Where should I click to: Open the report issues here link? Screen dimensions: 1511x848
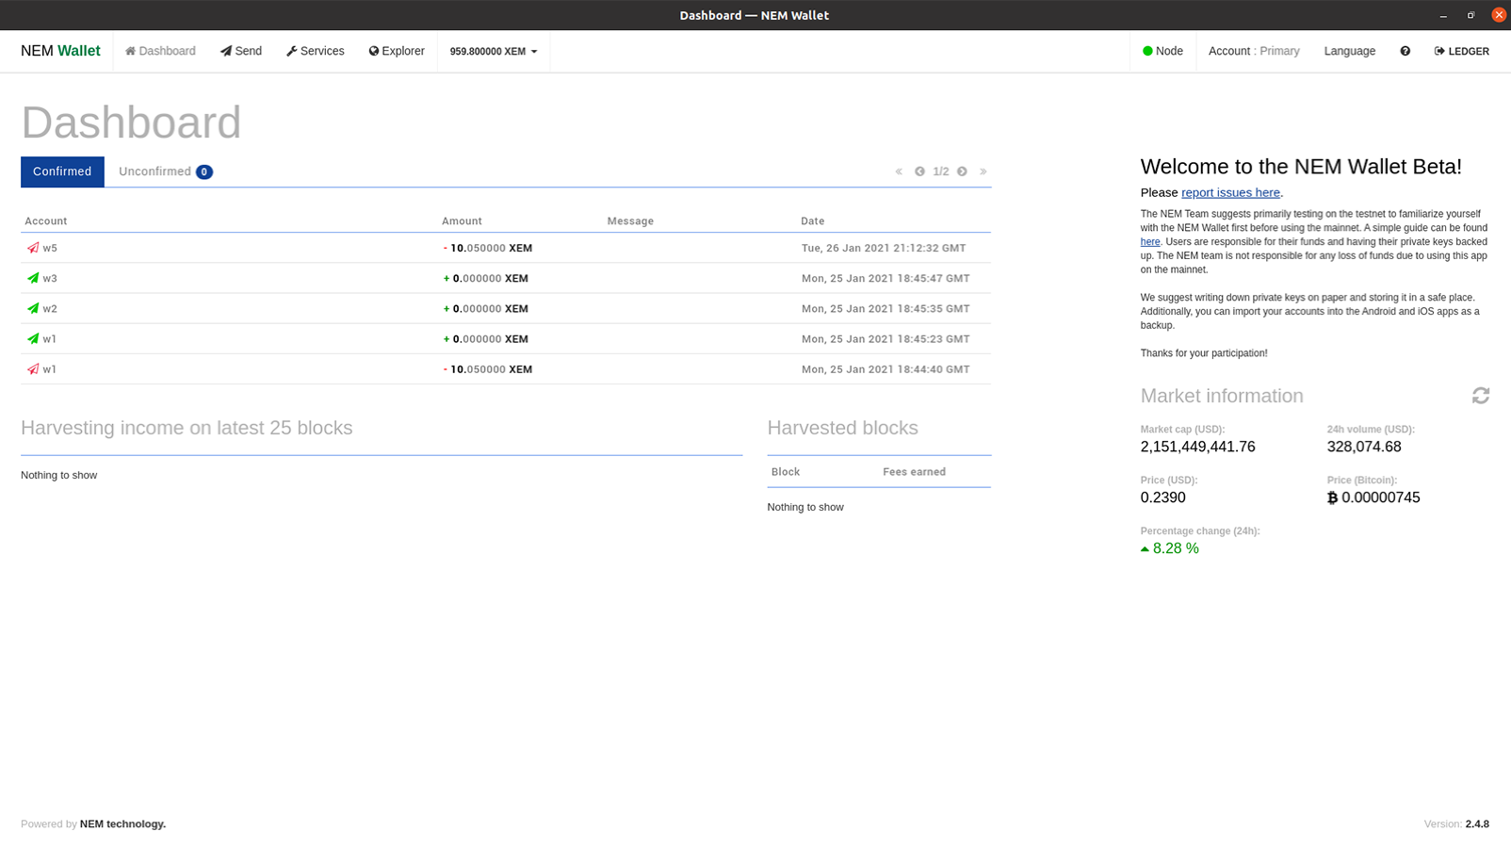(1230, 192)
